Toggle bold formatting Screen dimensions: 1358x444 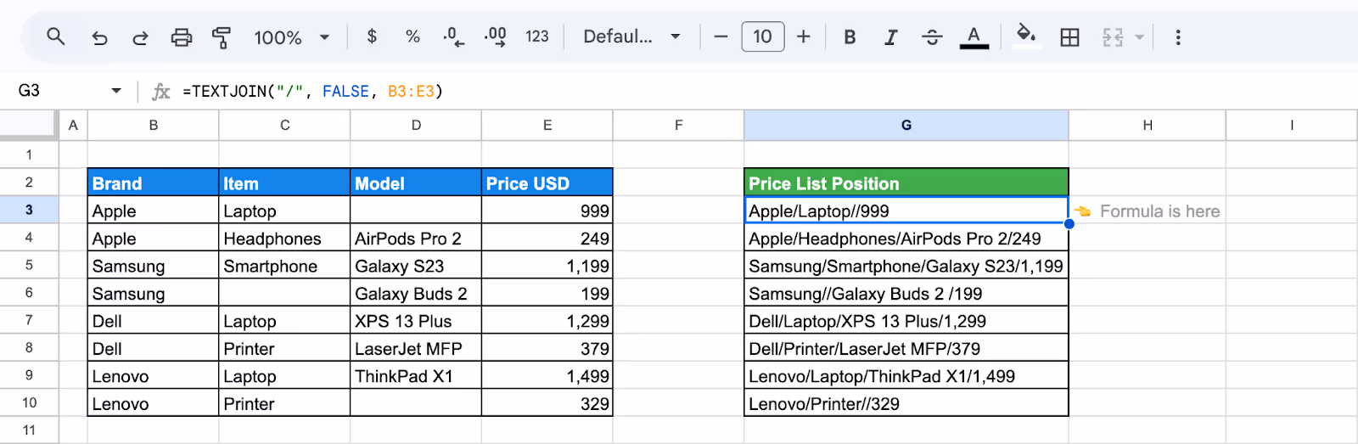click(850, 37)
